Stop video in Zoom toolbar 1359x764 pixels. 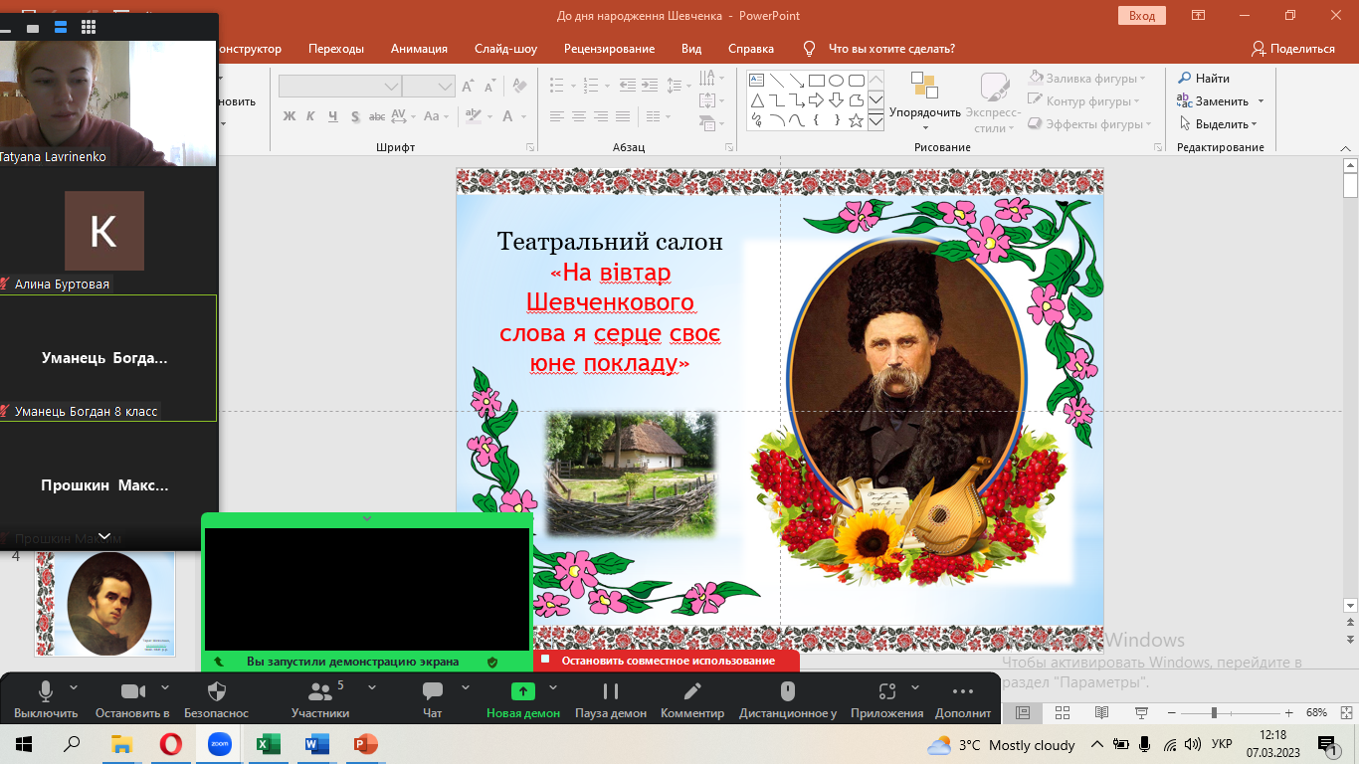[132, 699]
